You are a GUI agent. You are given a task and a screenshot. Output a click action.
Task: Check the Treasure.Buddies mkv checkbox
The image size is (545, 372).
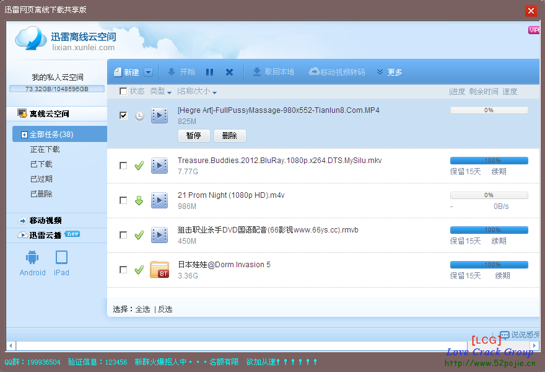123,166
